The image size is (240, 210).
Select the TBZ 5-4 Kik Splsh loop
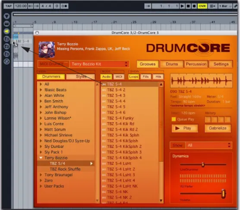(130, 135)
